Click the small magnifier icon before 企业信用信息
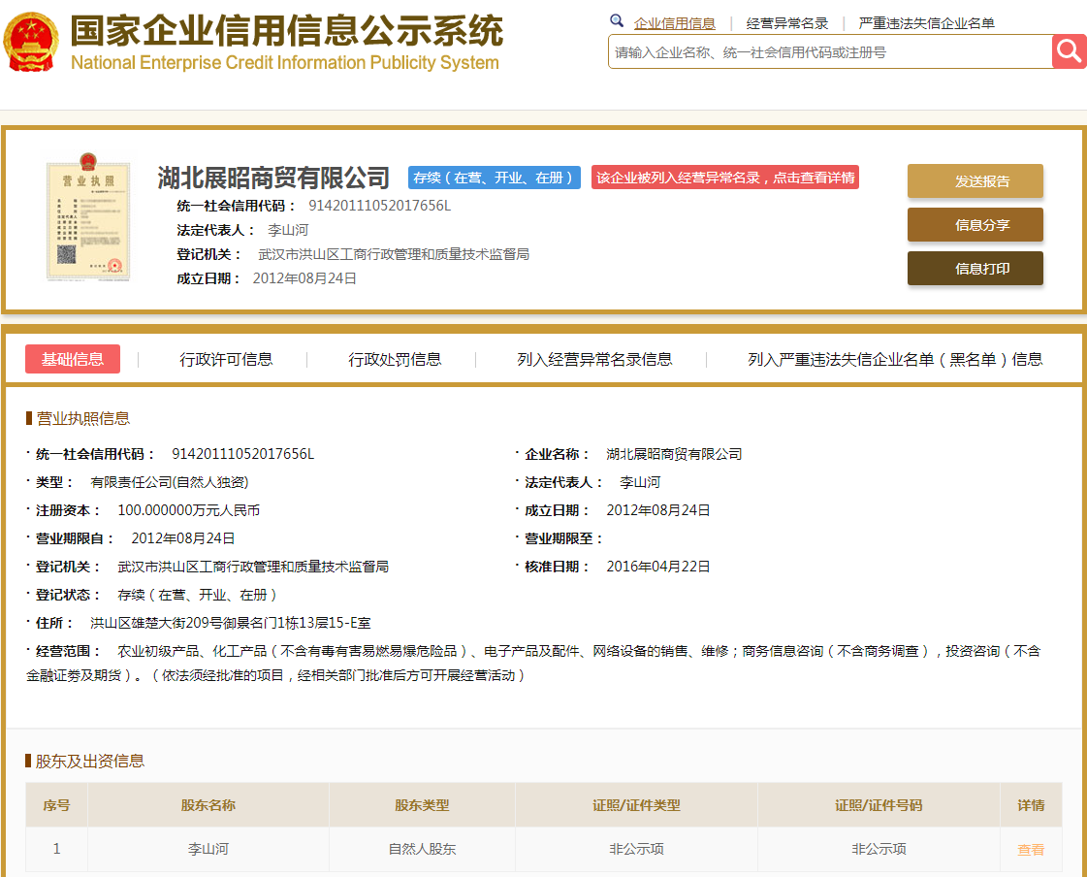 click(x=617, y=20)
